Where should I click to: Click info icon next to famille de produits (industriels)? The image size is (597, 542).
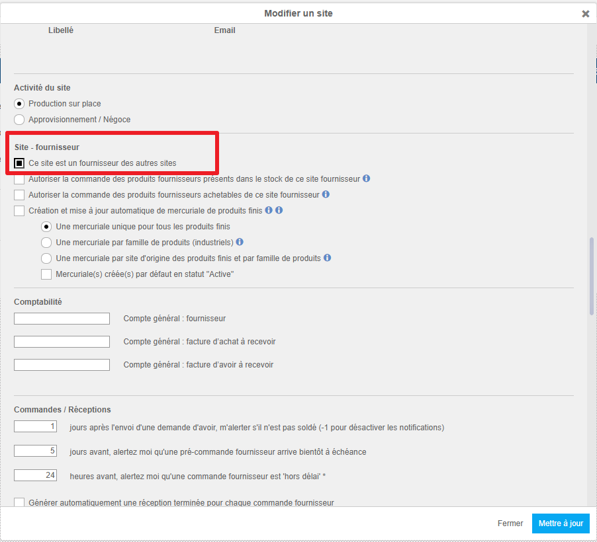coord(240,242)
